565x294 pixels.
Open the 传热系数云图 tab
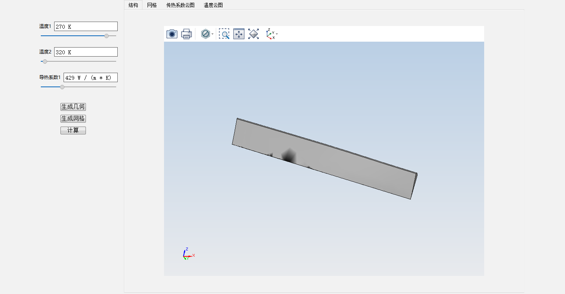pos(180,5)
